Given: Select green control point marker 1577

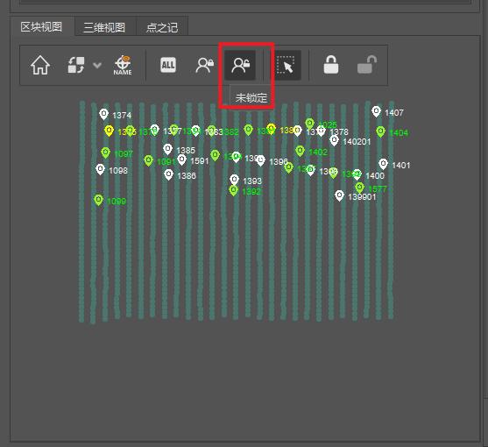Looking at the screenshot, I should (x=359, y=188).
